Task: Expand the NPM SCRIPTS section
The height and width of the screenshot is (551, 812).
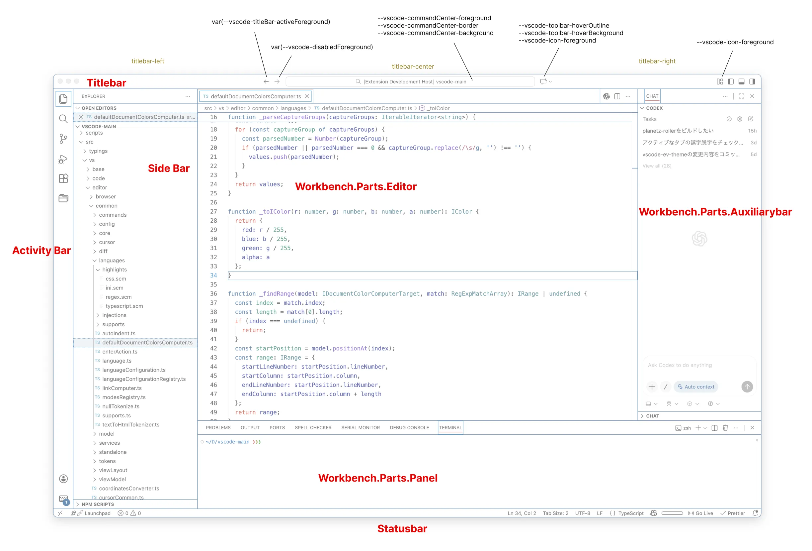Action: 98,504
